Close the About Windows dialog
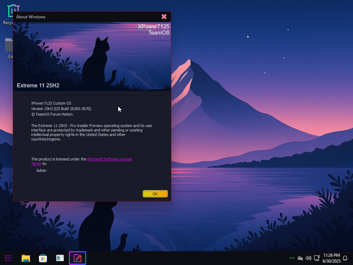The height and width of the screenshot is (265, 353). coord(164,17)
